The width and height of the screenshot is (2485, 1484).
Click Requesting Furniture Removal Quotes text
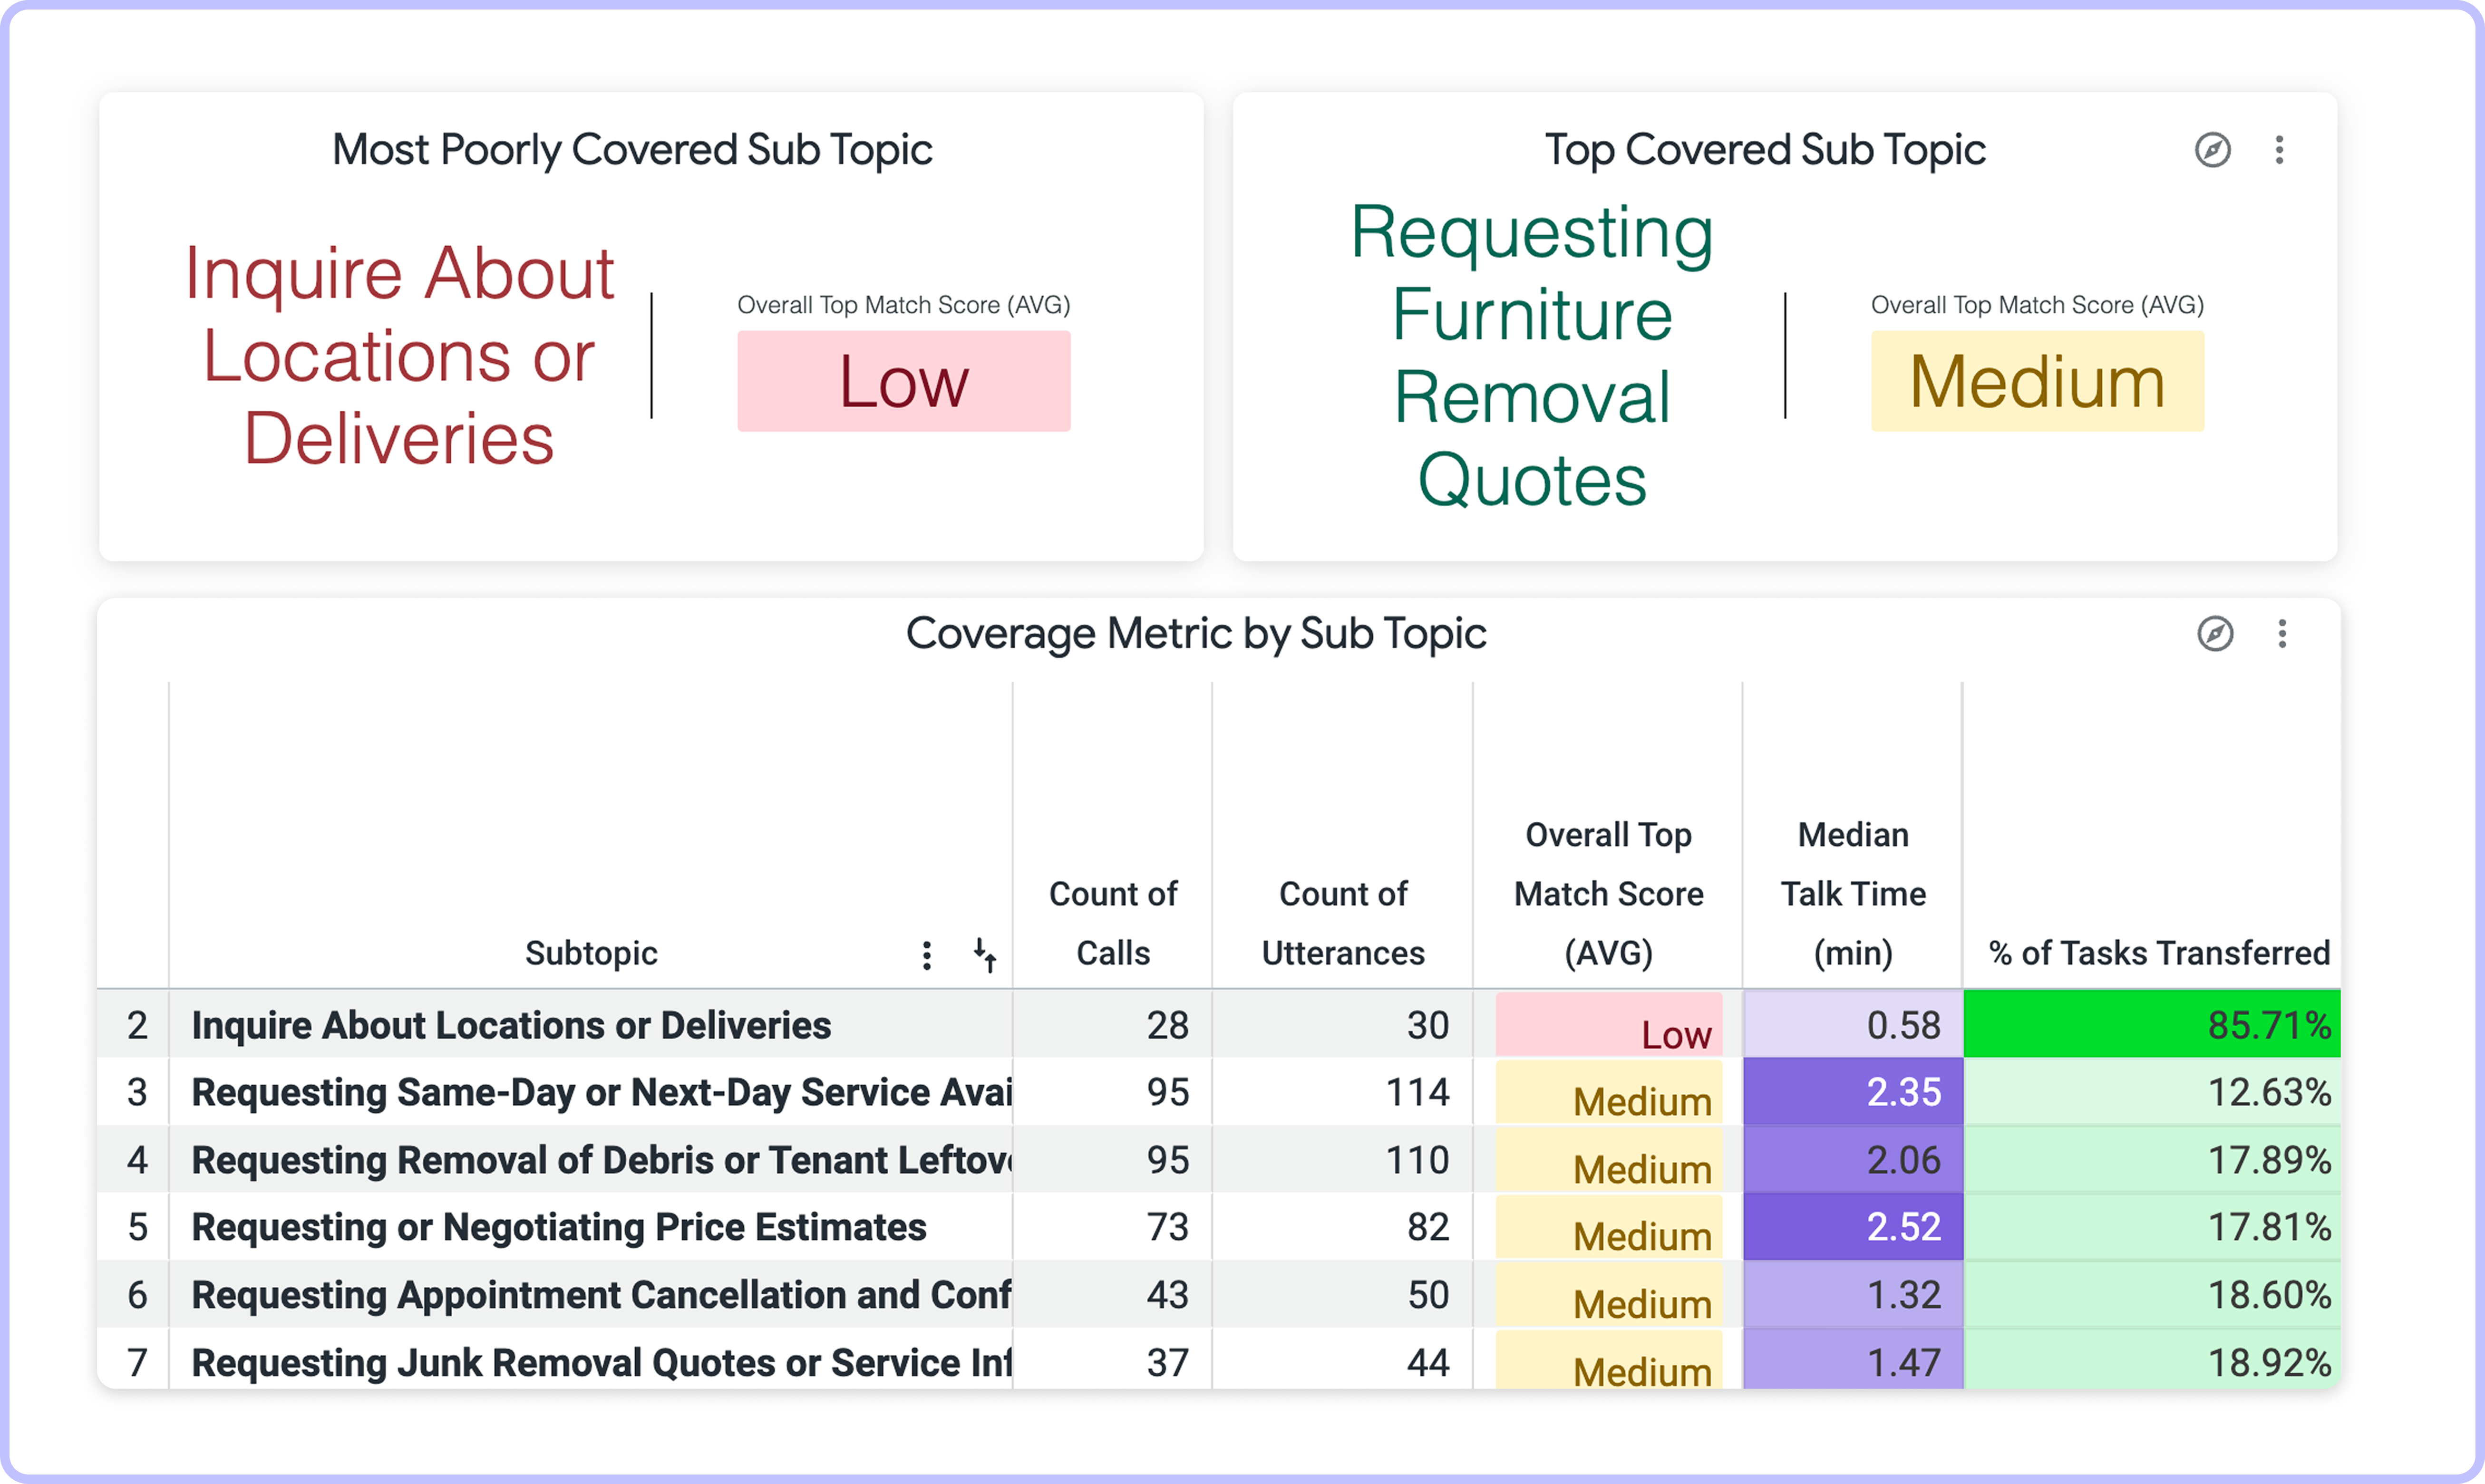click(1532, 355)
